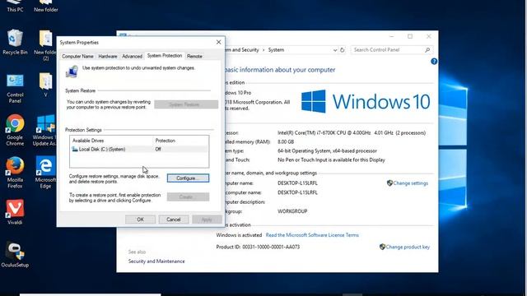Click the 8.00 GB memory value
Screen dimensions: 527x296
point(286,142)
